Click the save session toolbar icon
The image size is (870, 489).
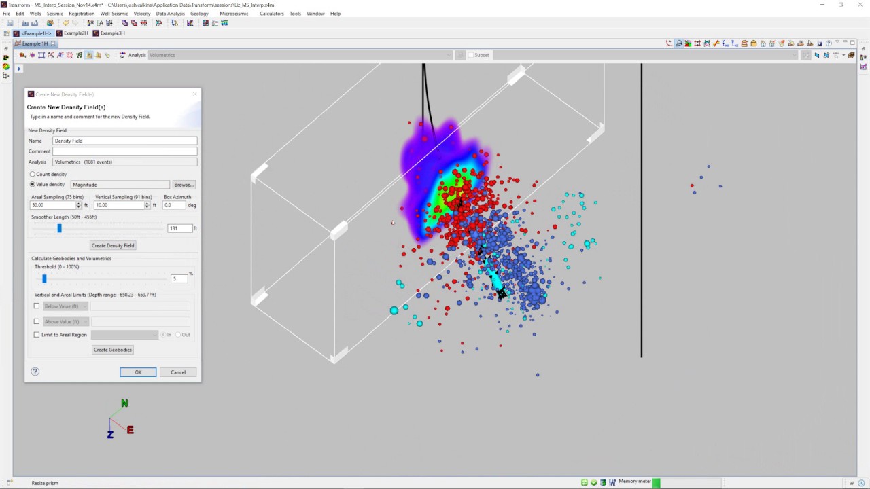(10, 23)
